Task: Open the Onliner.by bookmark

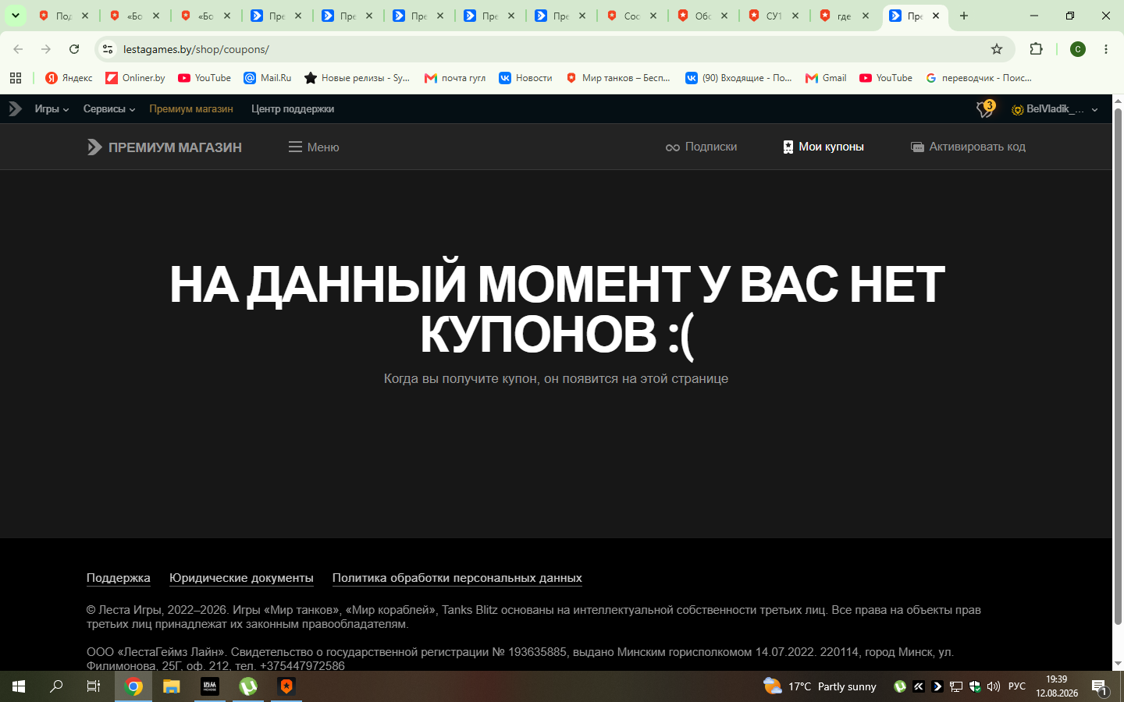Action: [x=135, y=78]
